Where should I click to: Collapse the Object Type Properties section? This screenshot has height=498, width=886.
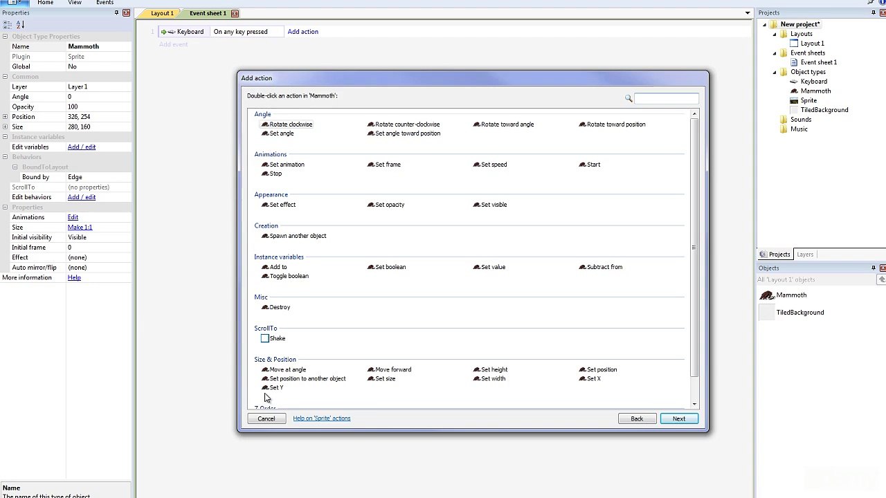(x=5, y=37)
